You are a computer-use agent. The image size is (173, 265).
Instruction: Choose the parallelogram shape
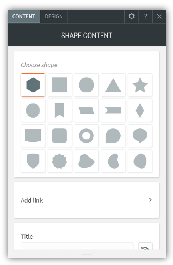86,110
